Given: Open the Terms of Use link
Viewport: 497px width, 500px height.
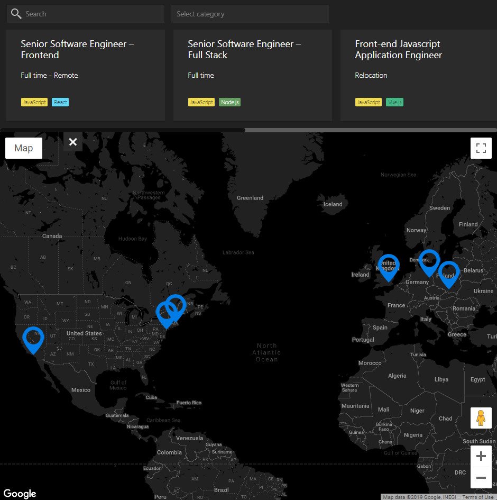Looking at the screenshot, I should click(x=477, y=497).
